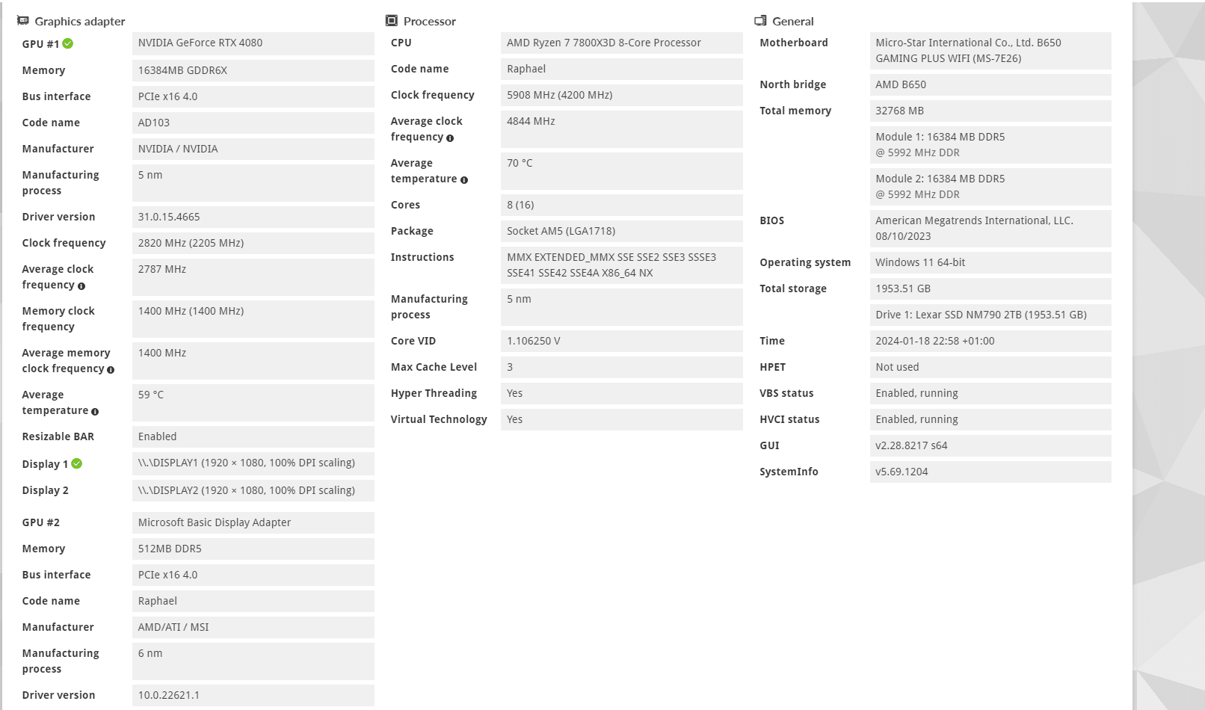
Task: Click the Micro-Star B650 GAMING PLUS WIFI motherboard value
Action: 990,50
